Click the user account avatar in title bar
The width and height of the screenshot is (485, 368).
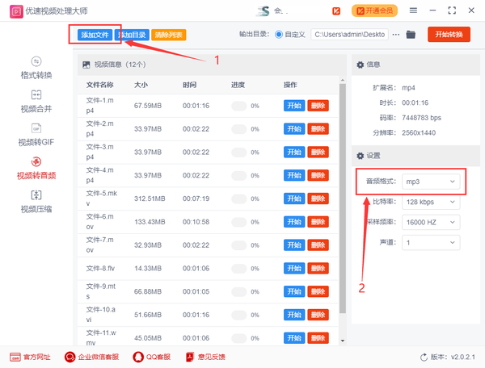pos(264,11)
